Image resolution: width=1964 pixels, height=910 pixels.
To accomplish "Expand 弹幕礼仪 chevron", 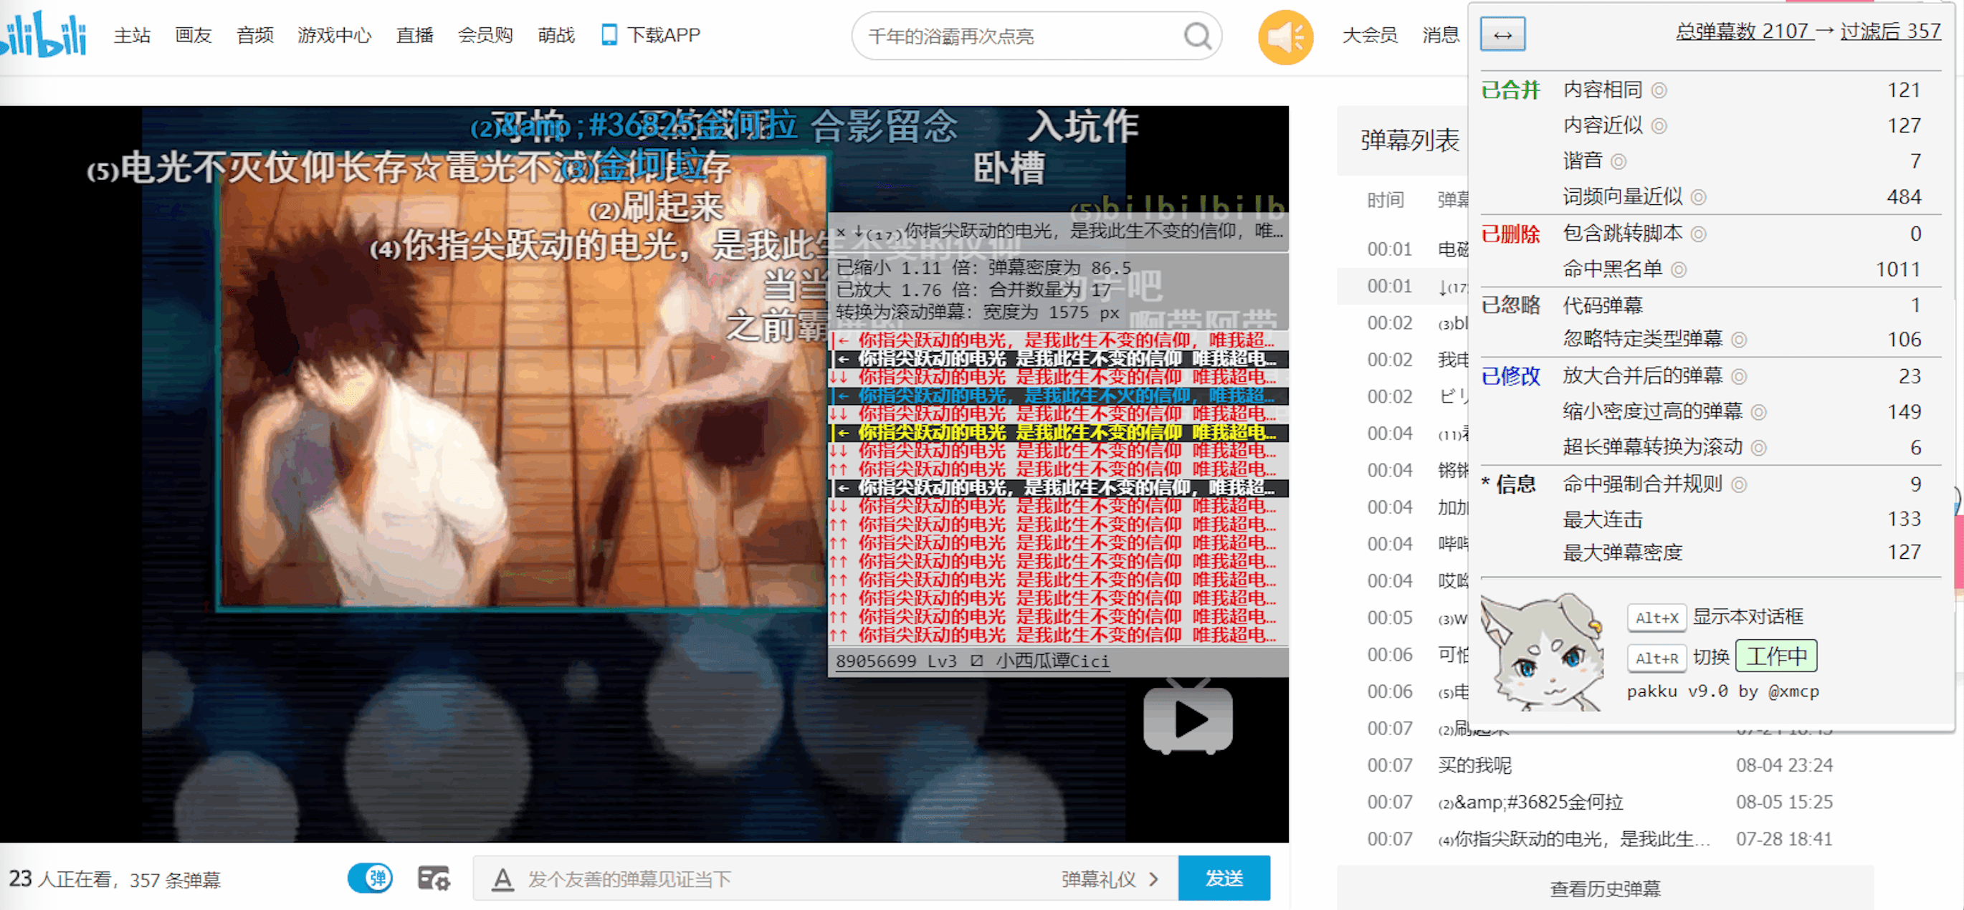I will click(1153, 878).
